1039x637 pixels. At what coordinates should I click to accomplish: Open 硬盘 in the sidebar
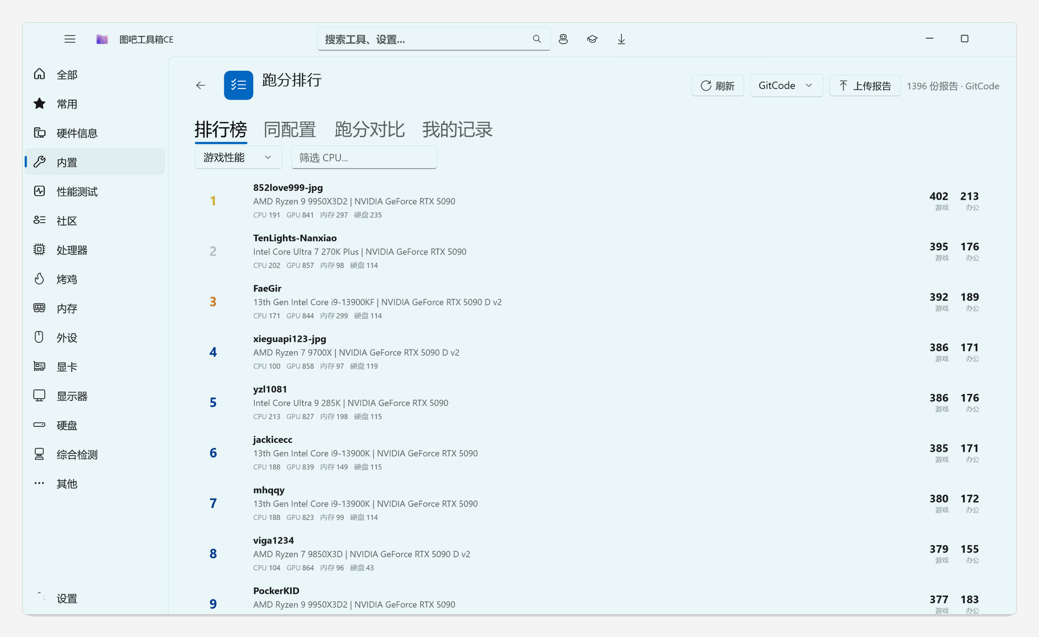pos(95,426)
